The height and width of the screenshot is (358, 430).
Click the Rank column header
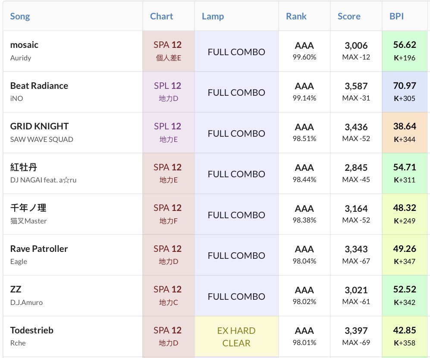tap(296, 16)
